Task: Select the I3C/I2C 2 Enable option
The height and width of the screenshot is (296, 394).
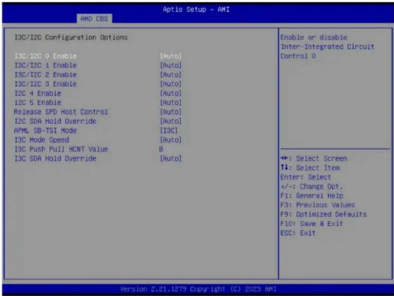Action: point(45,74)
